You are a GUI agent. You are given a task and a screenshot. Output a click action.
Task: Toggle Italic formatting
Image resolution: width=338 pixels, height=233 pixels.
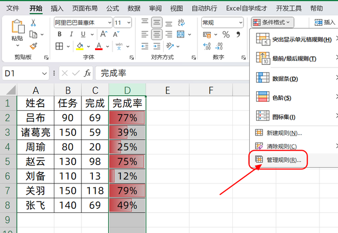tap(71, 34)
